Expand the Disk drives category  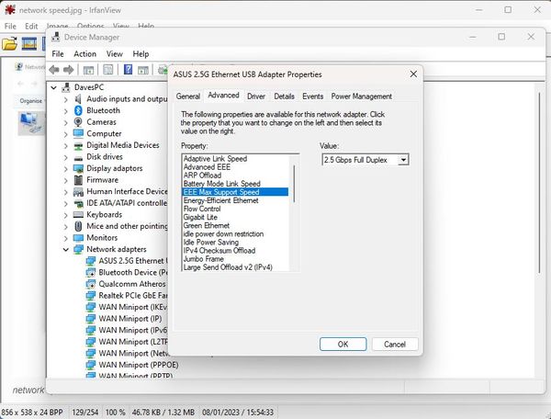coord(65,157)
